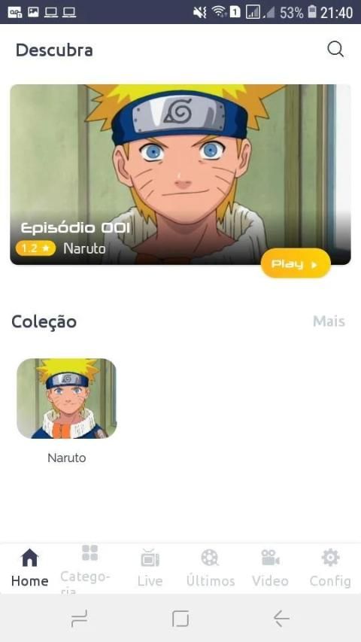Tap the Android recent apps icon
The height and width of the screenshot is (642, 361).
pyautogui.click(x=79, y=618)
